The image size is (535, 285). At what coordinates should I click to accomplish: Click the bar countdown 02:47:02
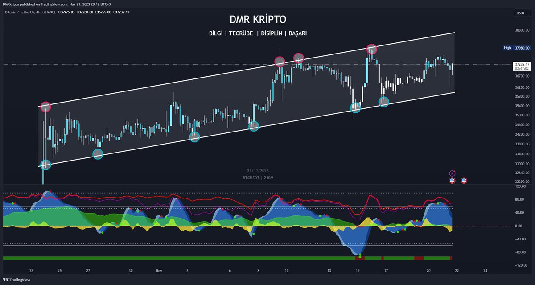522,69
